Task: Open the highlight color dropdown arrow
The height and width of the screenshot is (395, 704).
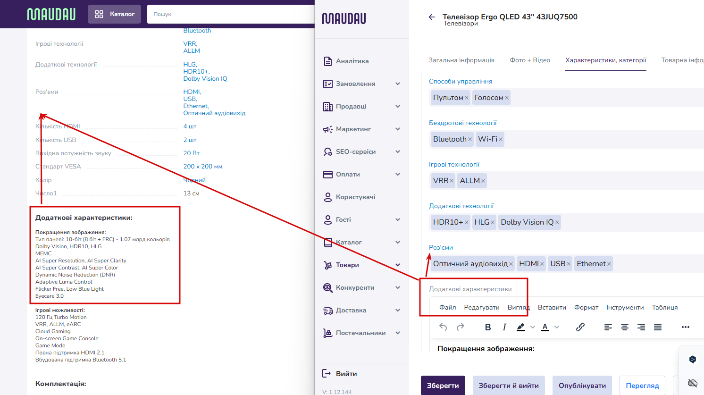Action: pos(533,327)
